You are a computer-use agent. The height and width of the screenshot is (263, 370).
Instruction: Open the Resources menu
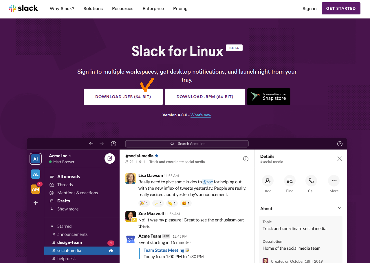pyautogui.click(x=123, y=9)
